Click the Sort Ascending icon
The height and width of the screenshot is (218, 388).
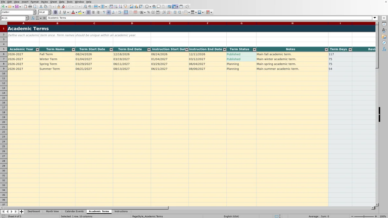click(x=116, y=6)
